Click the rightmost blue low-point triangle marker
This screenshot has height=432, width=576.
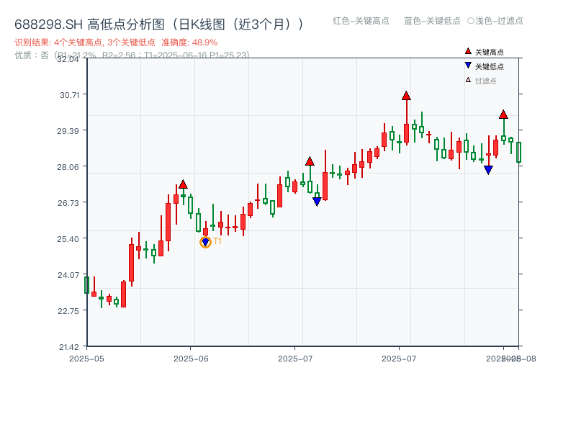489,170
